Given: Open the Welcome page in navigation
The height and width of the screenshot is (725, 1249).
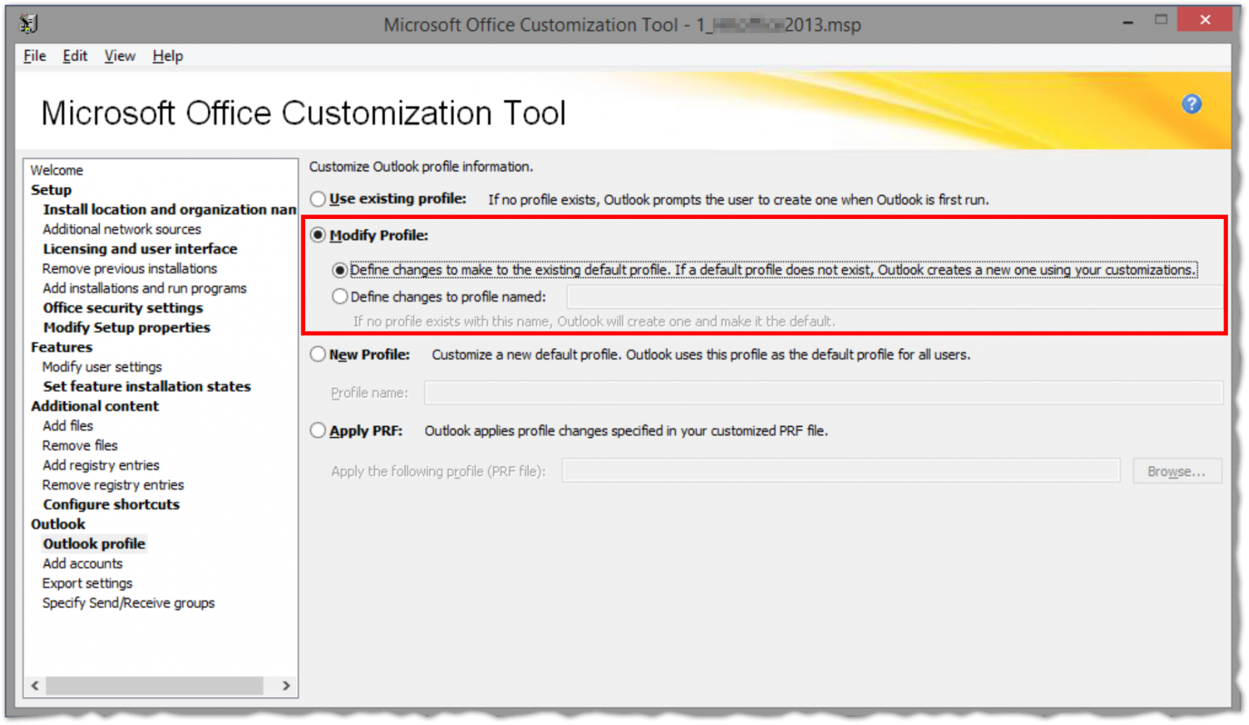Looking at the screenshot, I should point(57,170).
